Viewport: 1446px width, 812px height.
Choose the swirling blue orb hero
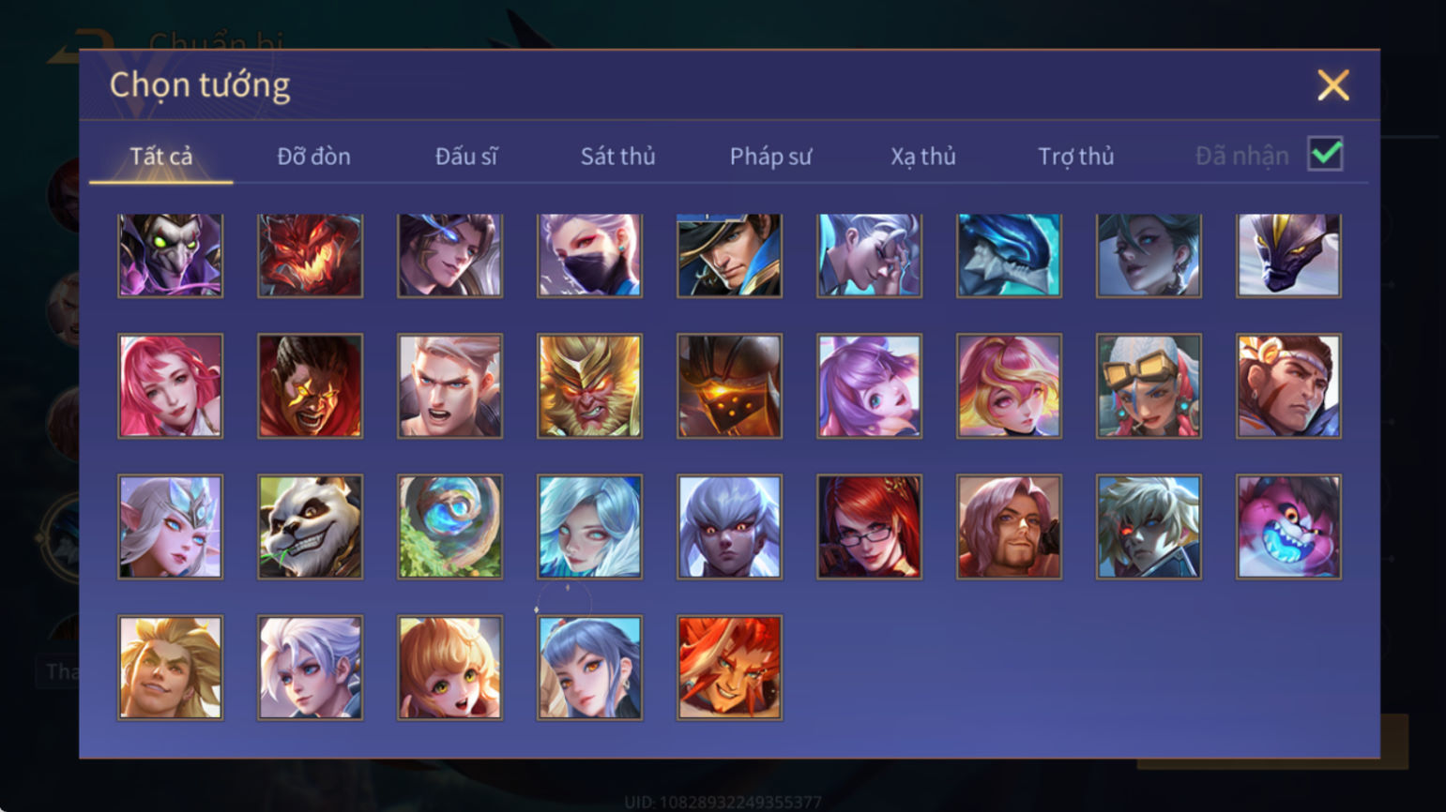[449, 526]
